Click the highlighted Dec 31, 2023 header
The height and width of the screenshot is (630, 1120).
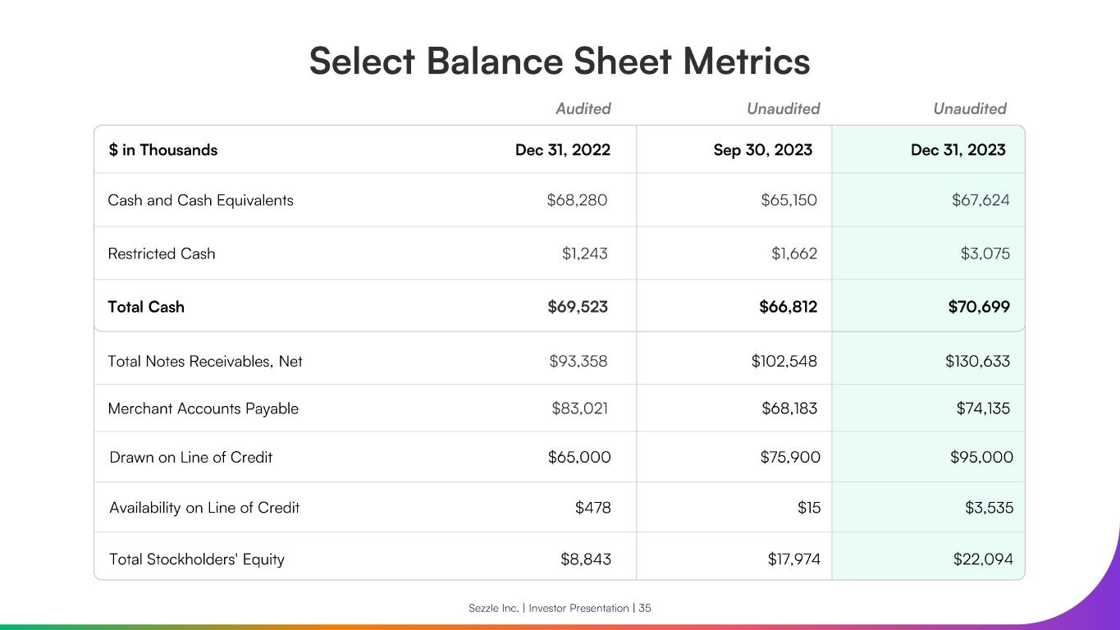coord(958,150)
